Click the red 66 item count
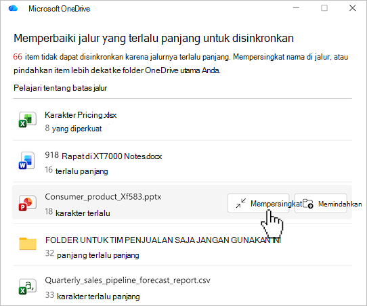The height and width of the screenshot is (306, 367). (x=18, y=57)
